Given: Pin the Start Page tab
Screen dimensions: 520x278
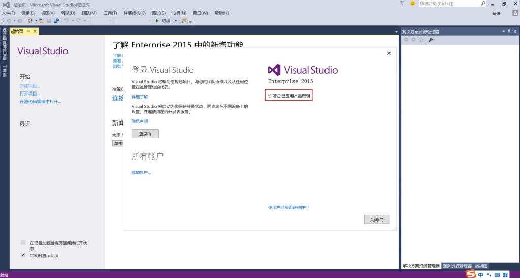Looking at the screenshot, I should (x=28, y=31).
